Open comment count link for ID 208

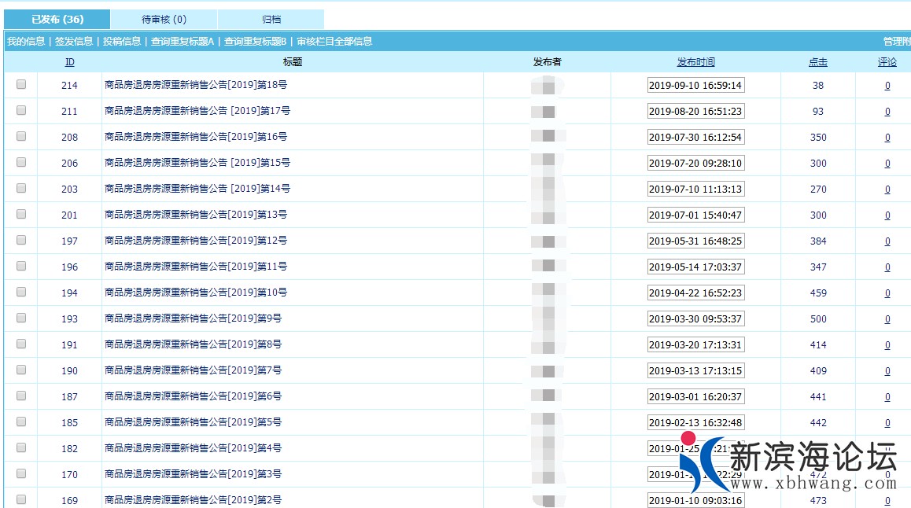pyautogui.click(x=887, y=138)
